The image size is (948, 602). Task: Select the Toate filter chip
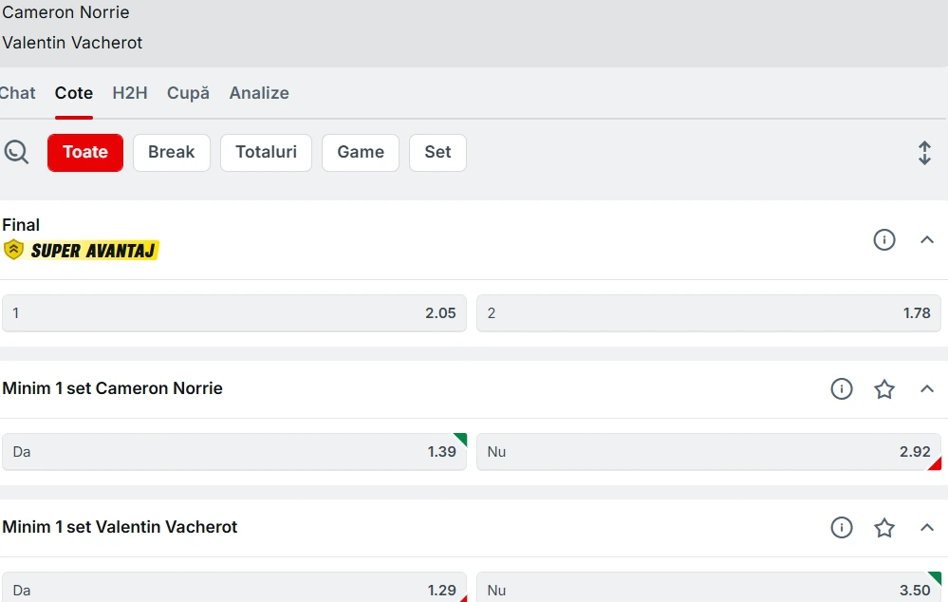[x=85, y=152]
